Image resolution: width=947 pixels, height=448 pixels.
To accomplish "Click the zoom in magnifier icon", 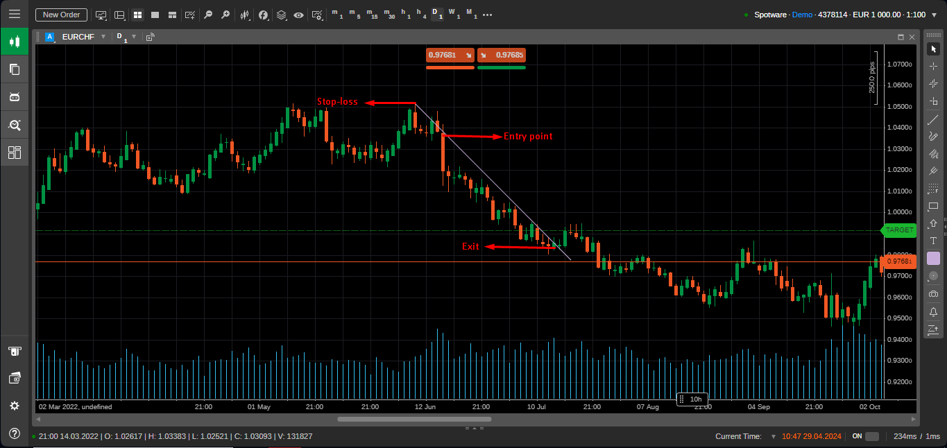I will tap(225, 15).
